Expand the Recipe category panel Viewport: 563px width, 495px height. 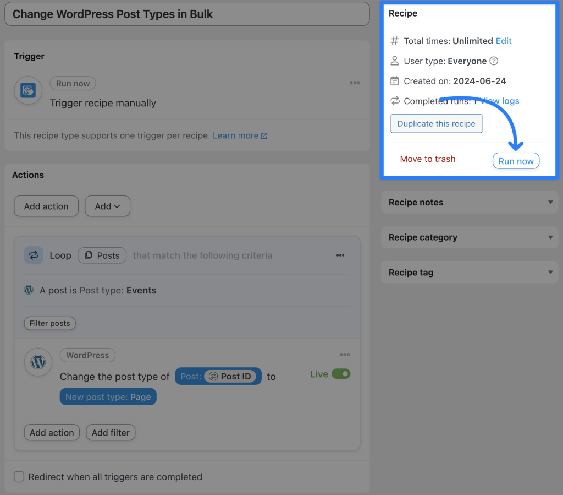click(470, 237)
